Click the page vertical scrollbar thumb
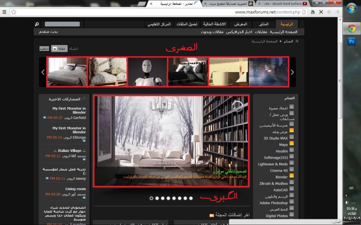This screenshot has width=361, height=225. 340,80
